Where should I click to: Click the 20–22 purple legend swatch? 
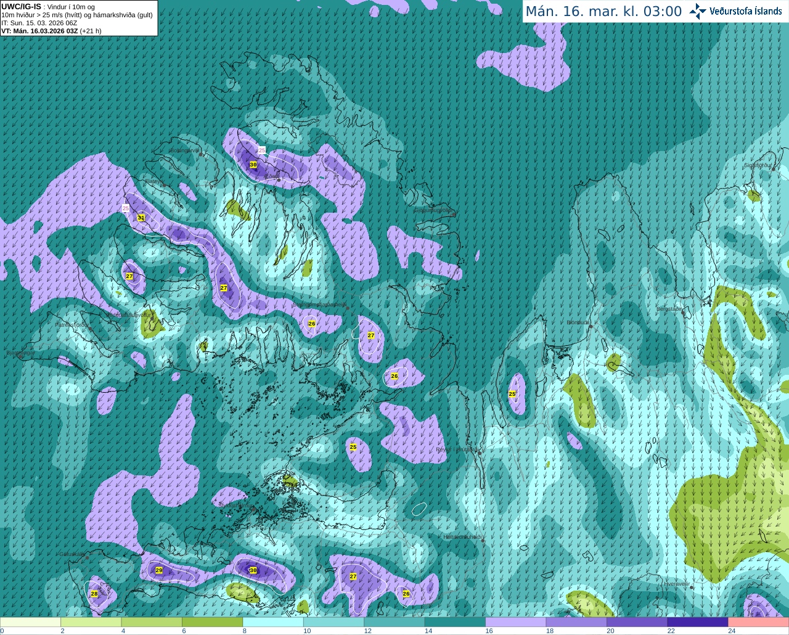pos(637,622)
